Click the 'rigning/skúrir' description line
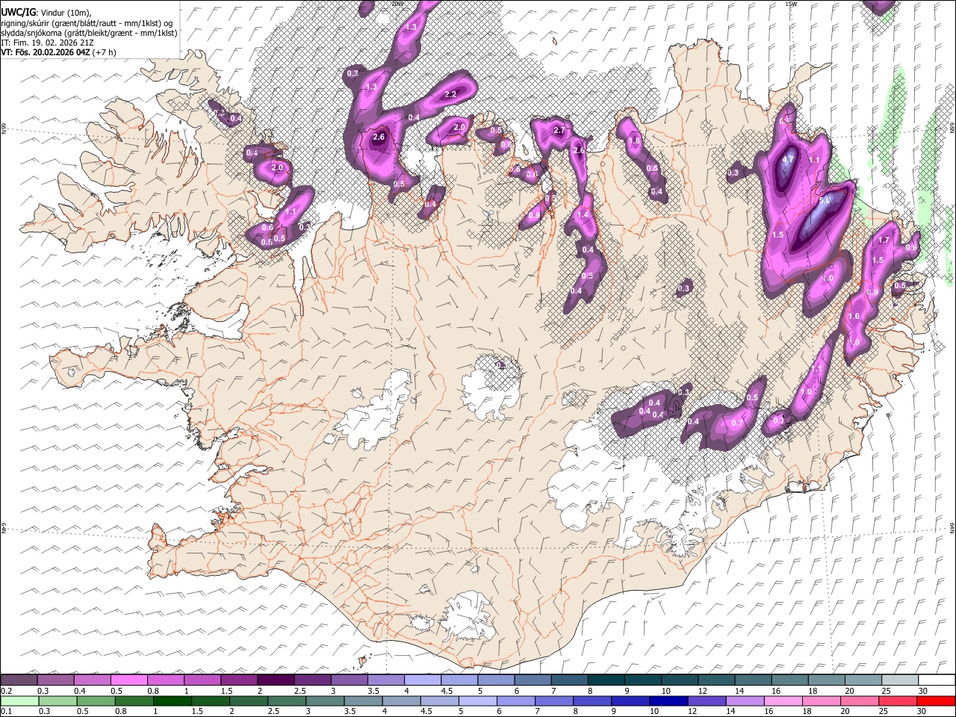This screenshot has height=717, width=956. point(88,22)
